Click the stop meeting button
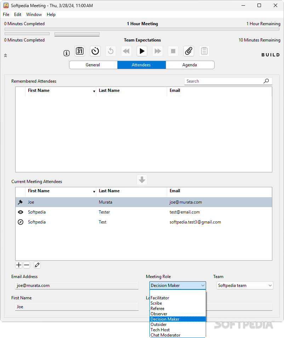 pyautogui.click(x=173, y=51)
